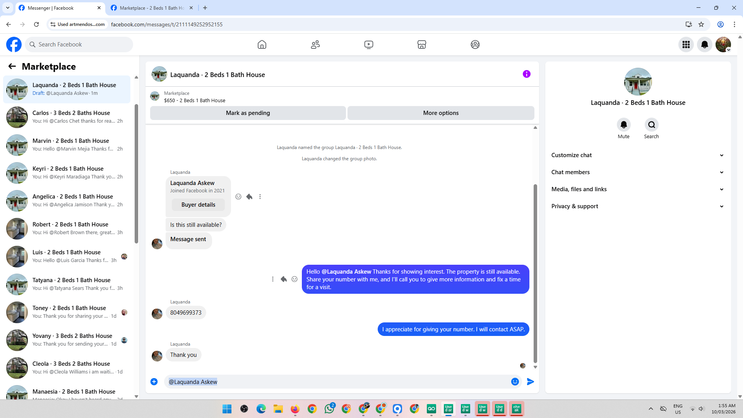Open Marketplace icon in top navigation
The height and width of the screenshot is (418, 743).
(422, 45)
